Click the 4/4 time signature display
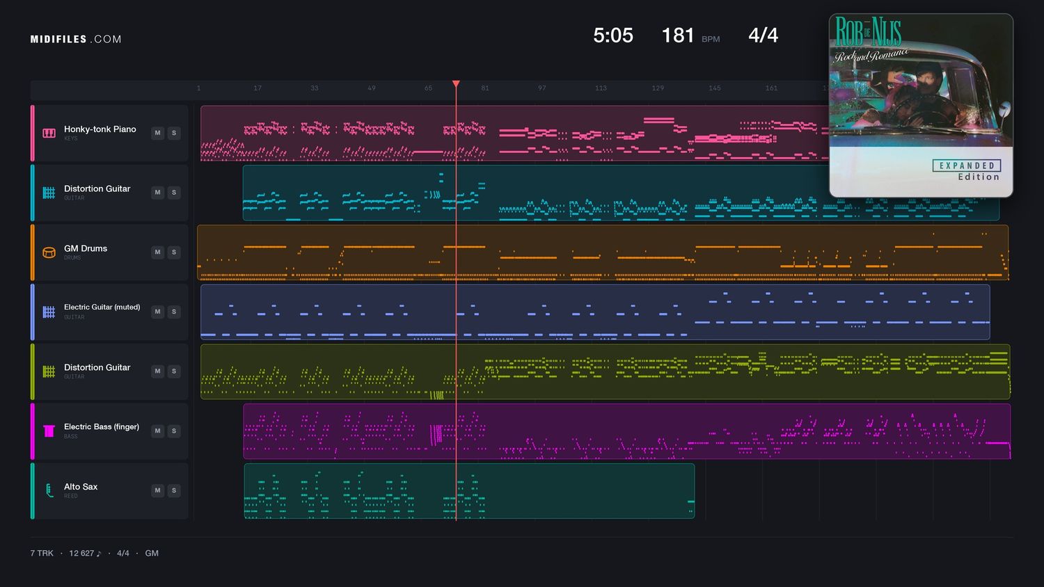The width and height of the screenshot is (1044, 587). tap(763, 35)
